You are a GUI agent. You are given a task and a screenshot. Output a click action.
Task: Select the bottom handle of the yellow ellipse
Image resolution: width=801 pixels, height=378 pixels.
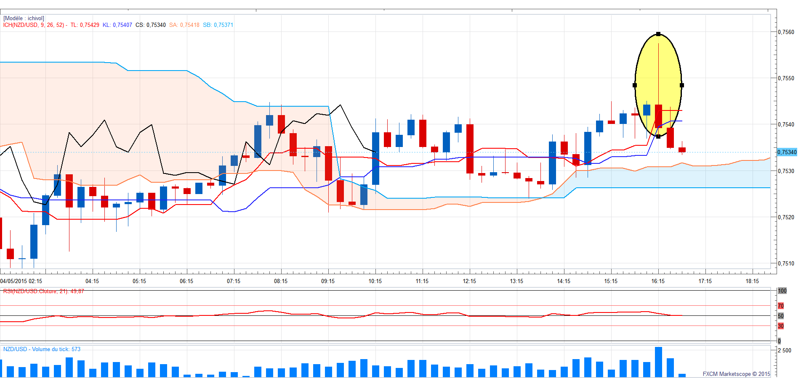tap(658, 136)
